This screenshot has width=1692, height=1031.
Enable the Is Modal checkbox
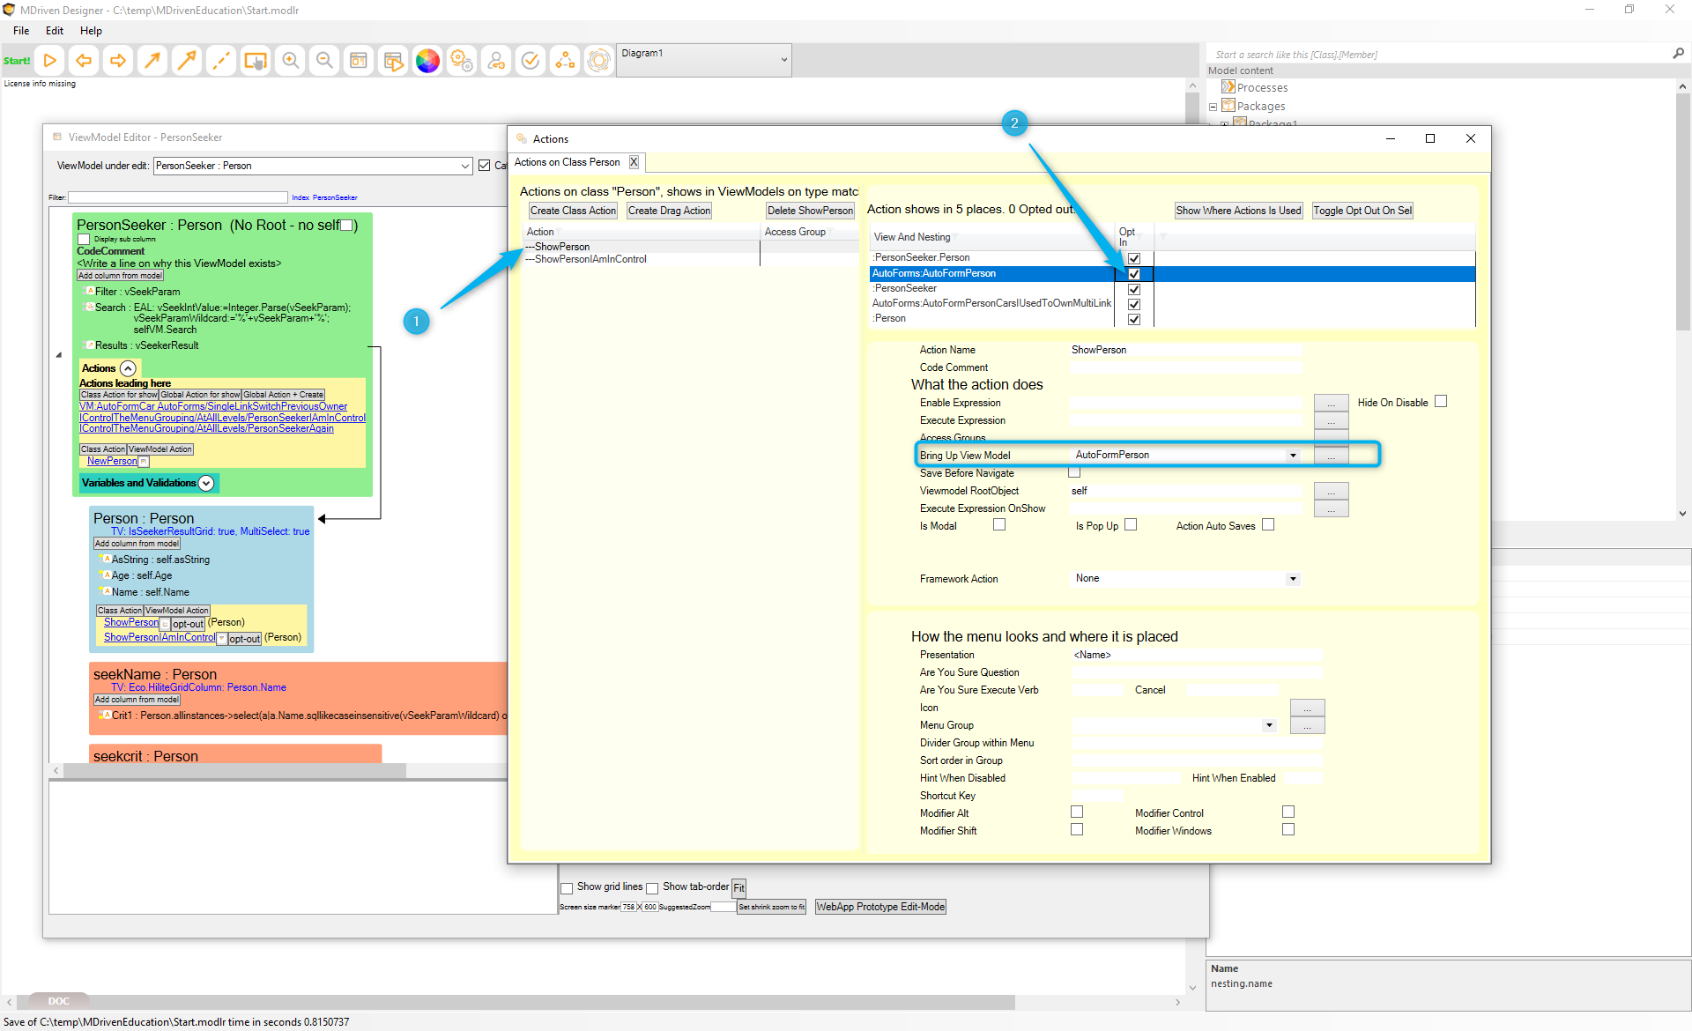[999, 525]
